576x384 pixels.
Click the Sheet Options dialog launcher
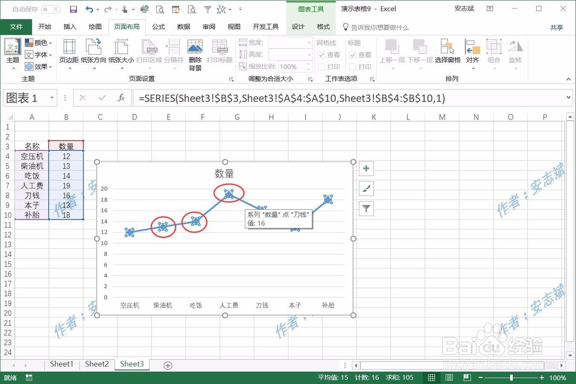[x=373, y=79]
